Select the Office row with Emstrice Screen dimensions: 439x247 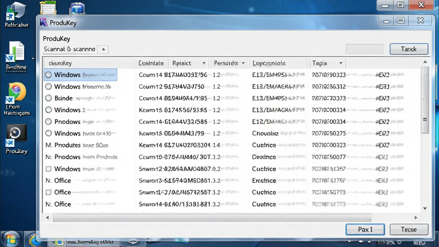pyautogui.click(x=232, y=181)
